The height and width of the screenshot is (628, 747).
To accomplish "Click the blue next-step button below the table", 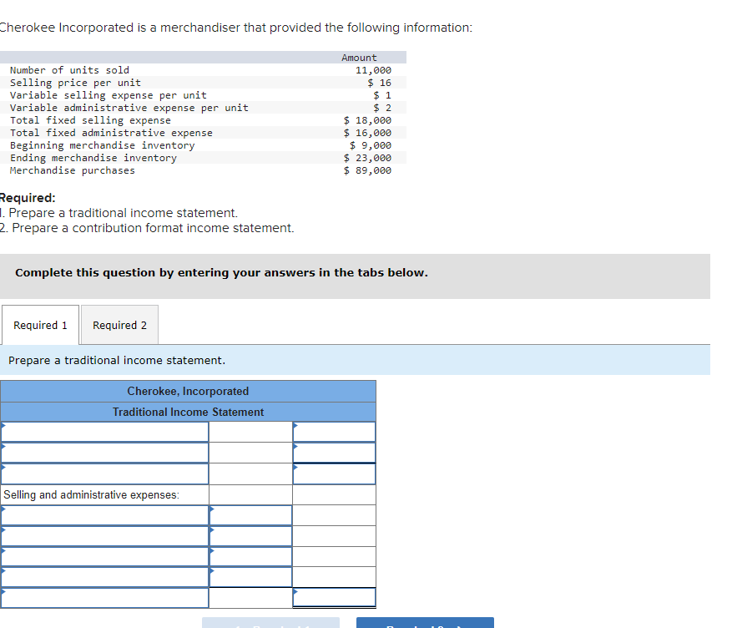I will click(425, 623).
